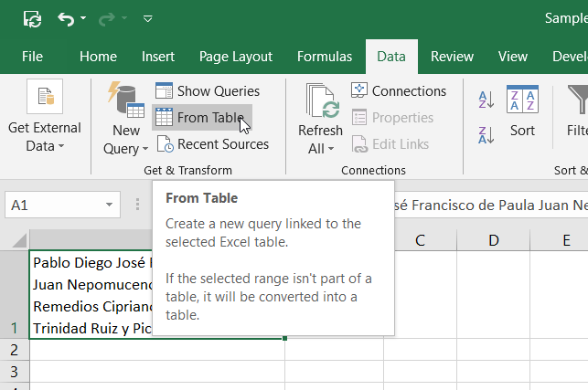
Task: Click the Edit Links label
Action: (x=401, y=144)
